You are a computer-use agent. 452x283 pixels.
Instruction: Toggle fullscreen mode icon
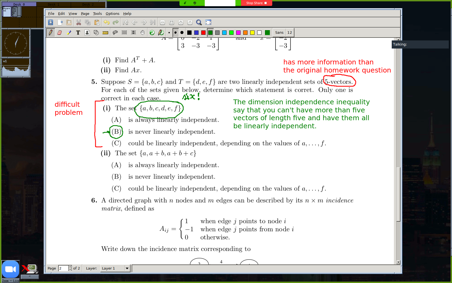(x=208, y=22)
